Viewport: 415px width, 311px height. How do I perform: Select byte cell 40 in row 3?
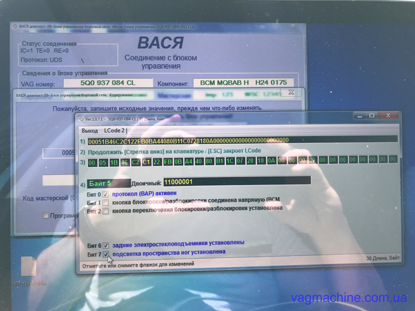click(198, 161)
